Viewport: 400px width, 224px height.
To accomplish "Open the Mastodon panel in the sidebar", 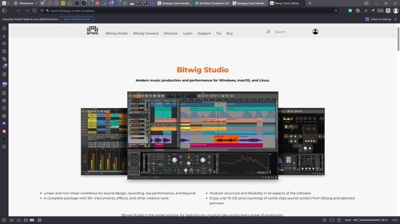I will coord(4,123).
